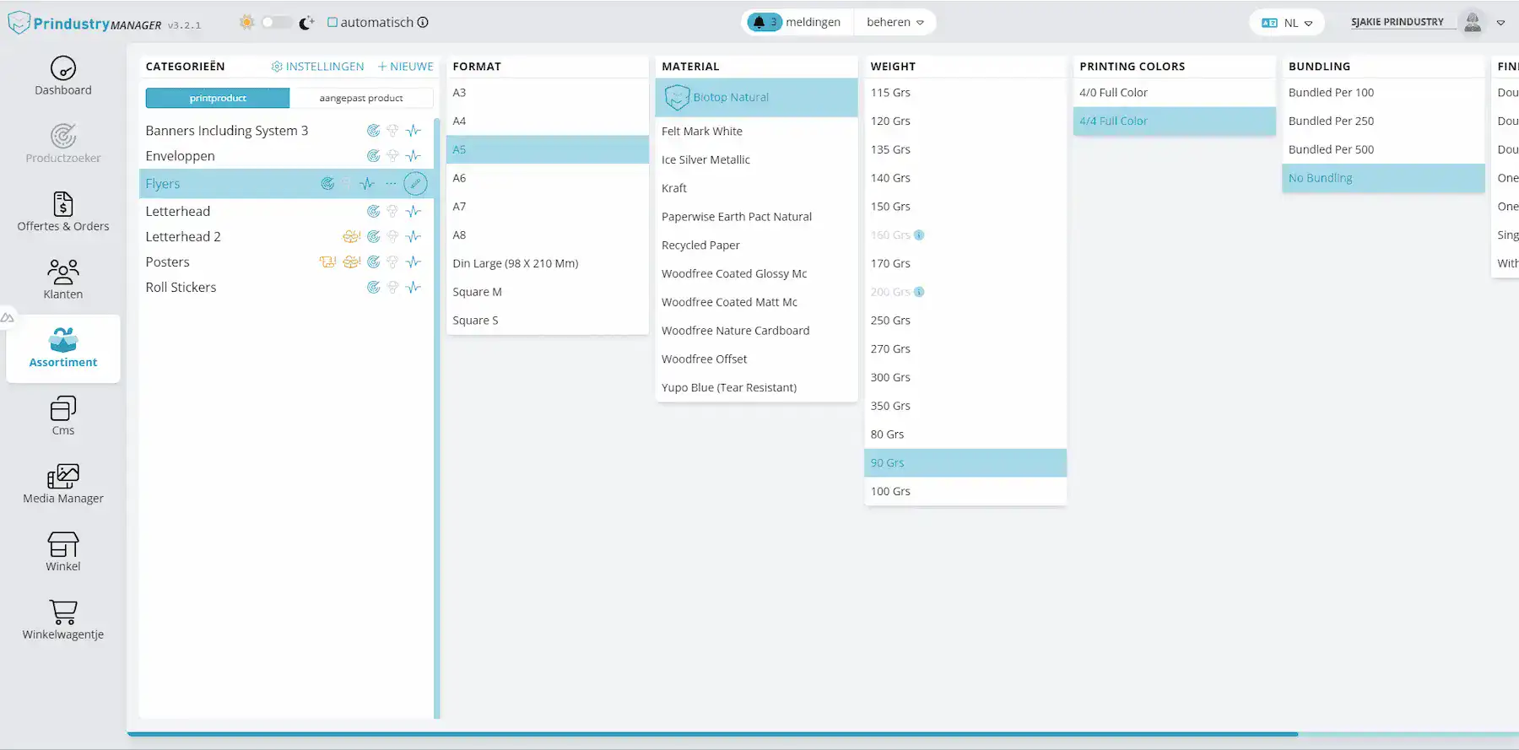1519x750 pixels.
Task: Enable the automatisch checkbox
Action: coord(332,22)
